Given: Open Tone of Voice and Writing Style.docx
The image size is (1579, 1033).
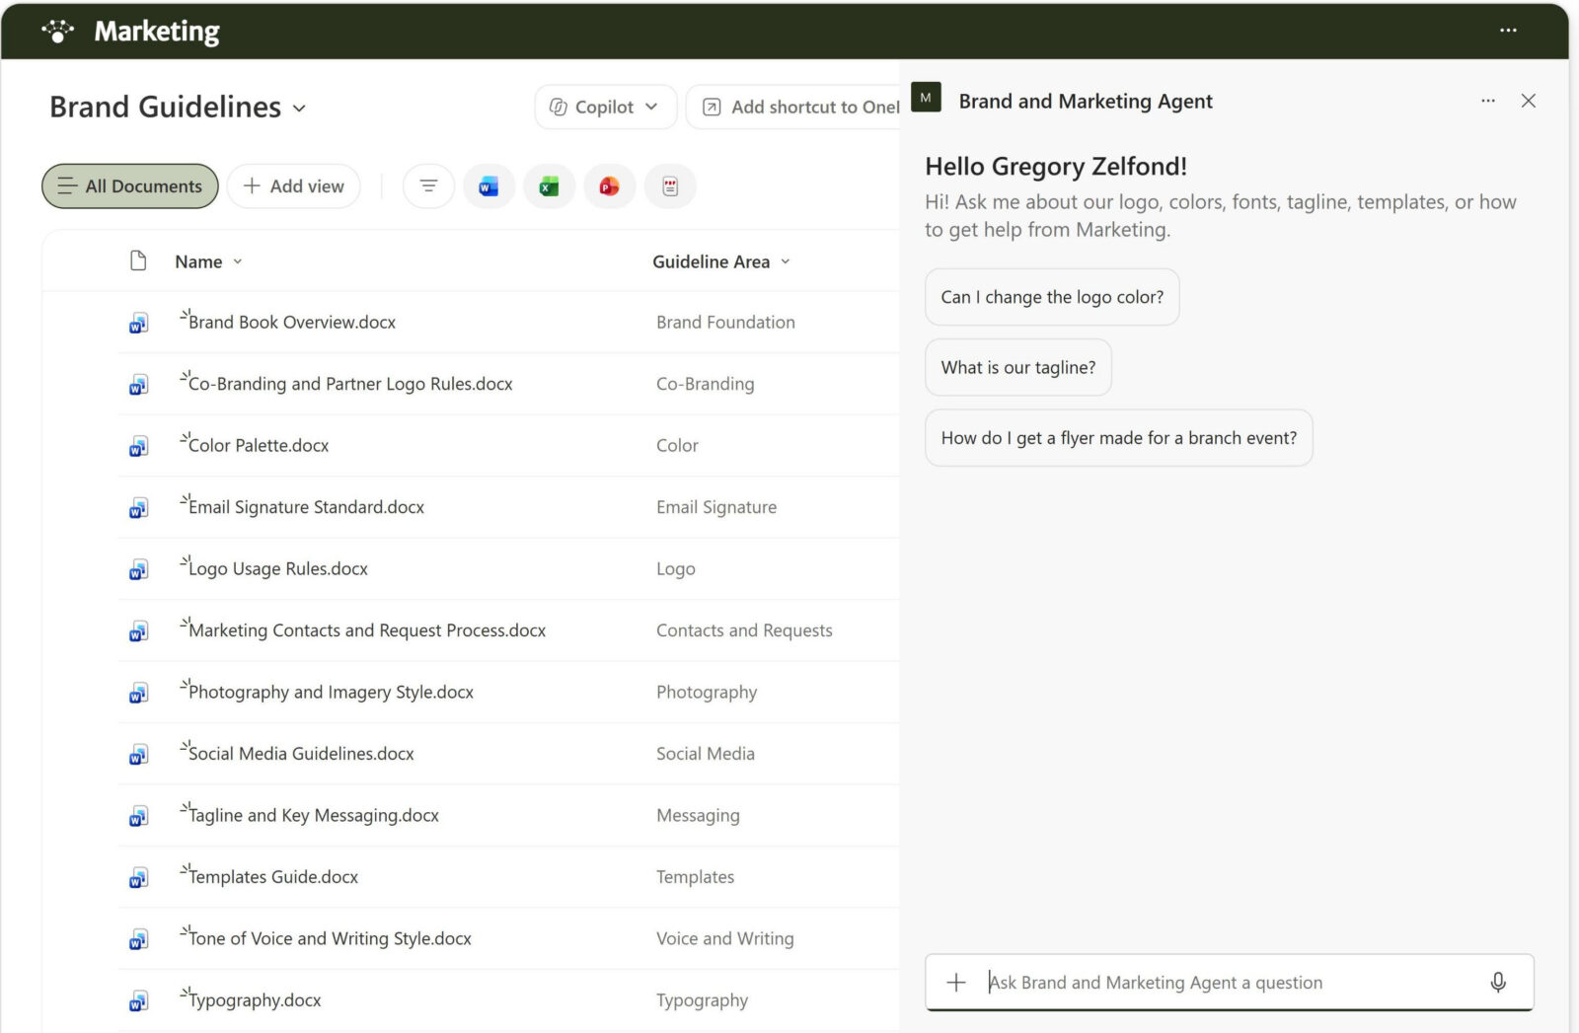Looking at the screenshot, I should (x=330, y=939).
